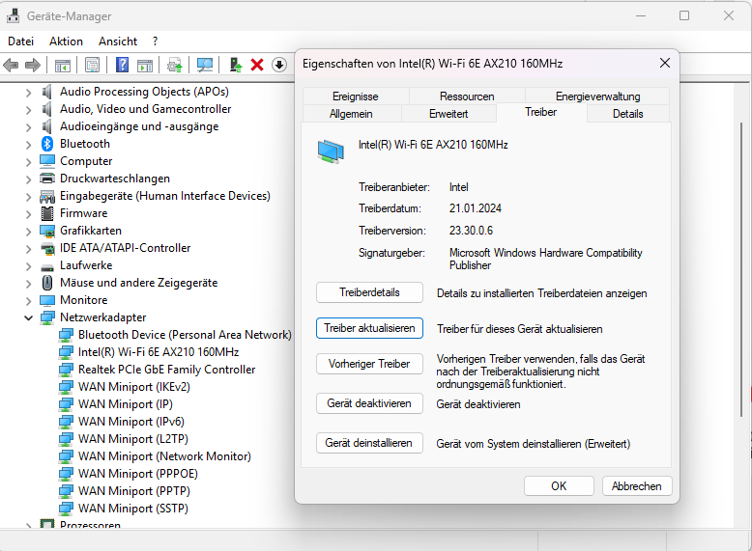Select Realtek PCIe GbE Family Controller
This screenshot has height=551, width=752.
tap(167, 370)
